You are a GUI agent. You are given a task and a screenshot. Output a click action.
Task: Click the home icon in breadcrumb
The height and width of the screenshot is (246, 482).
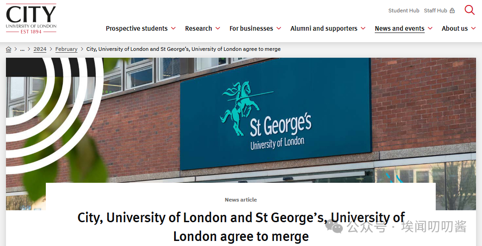click(x=9, y=49)
